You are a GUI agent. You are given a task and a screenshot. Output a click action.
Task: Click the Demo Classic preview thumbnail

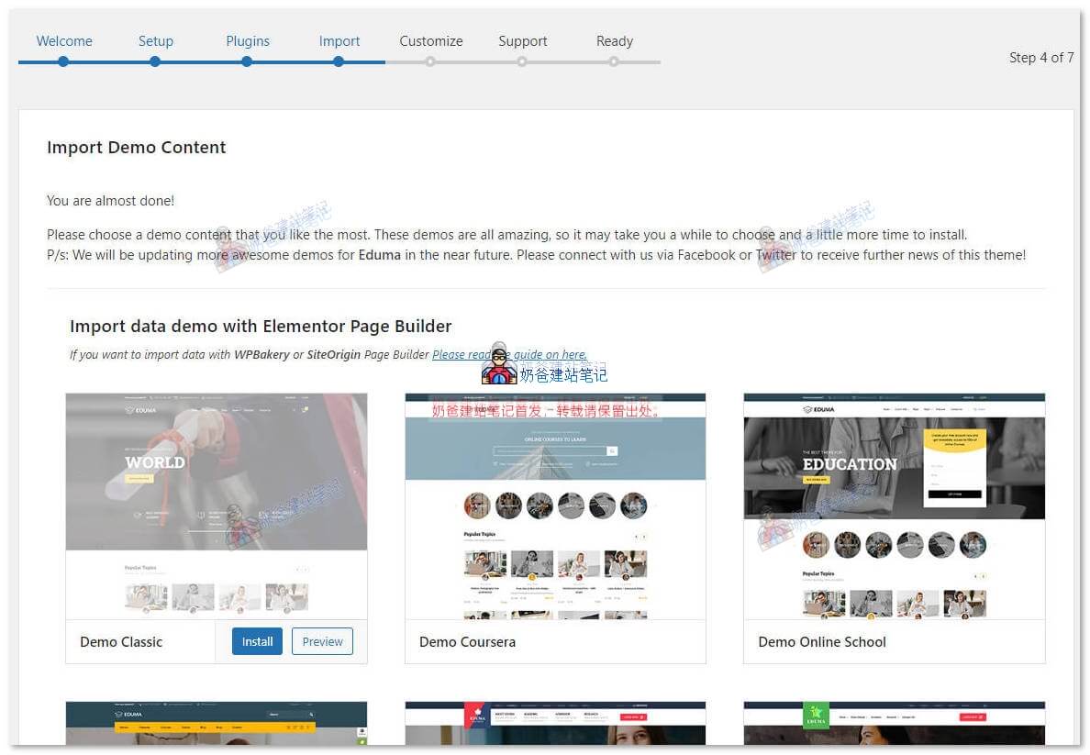pos(217,505)
